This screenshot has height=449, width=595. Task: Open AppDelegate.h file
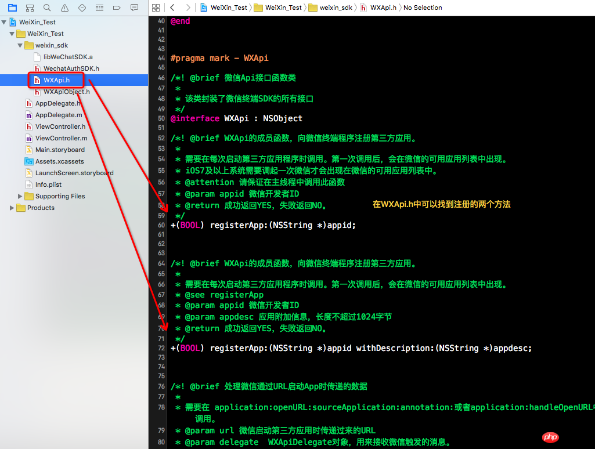point(58,103)
